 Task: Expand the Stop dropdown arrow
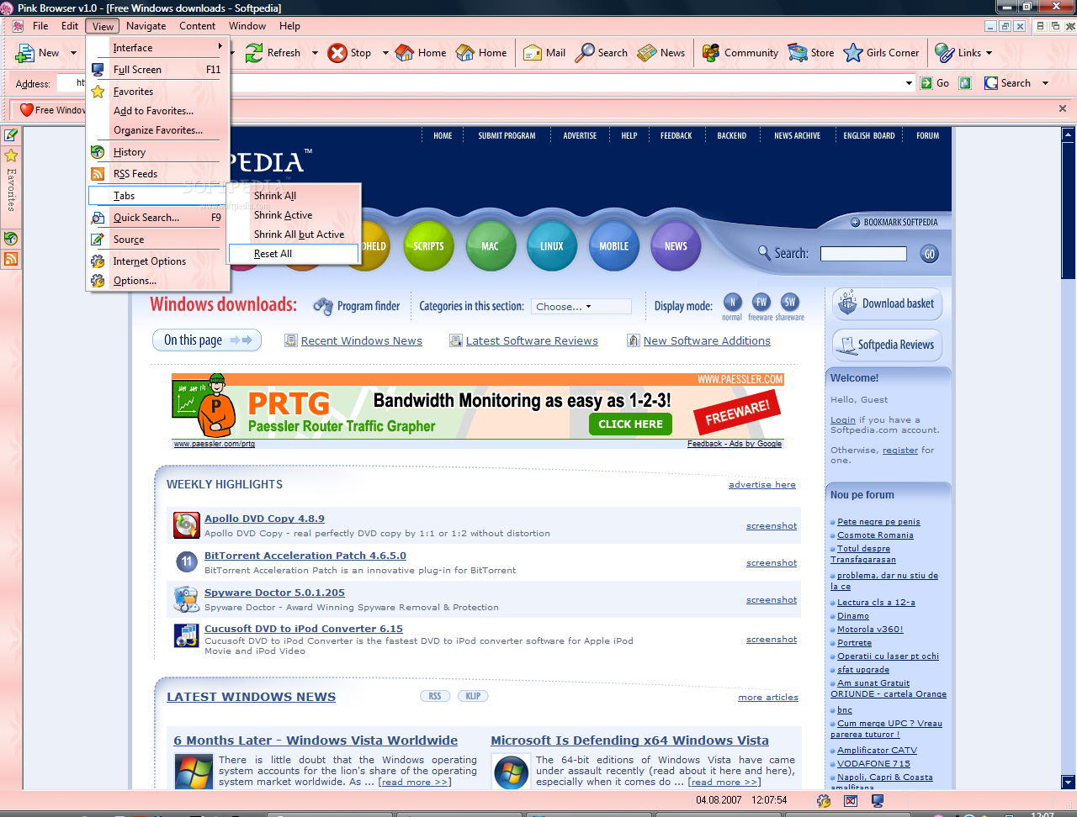click(x=385, y=53)
